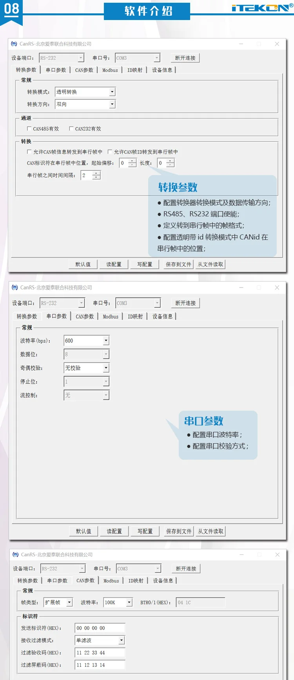294x680 pixels.
Task: Click the iTEKON logo in the header
Action: (262, 7)
